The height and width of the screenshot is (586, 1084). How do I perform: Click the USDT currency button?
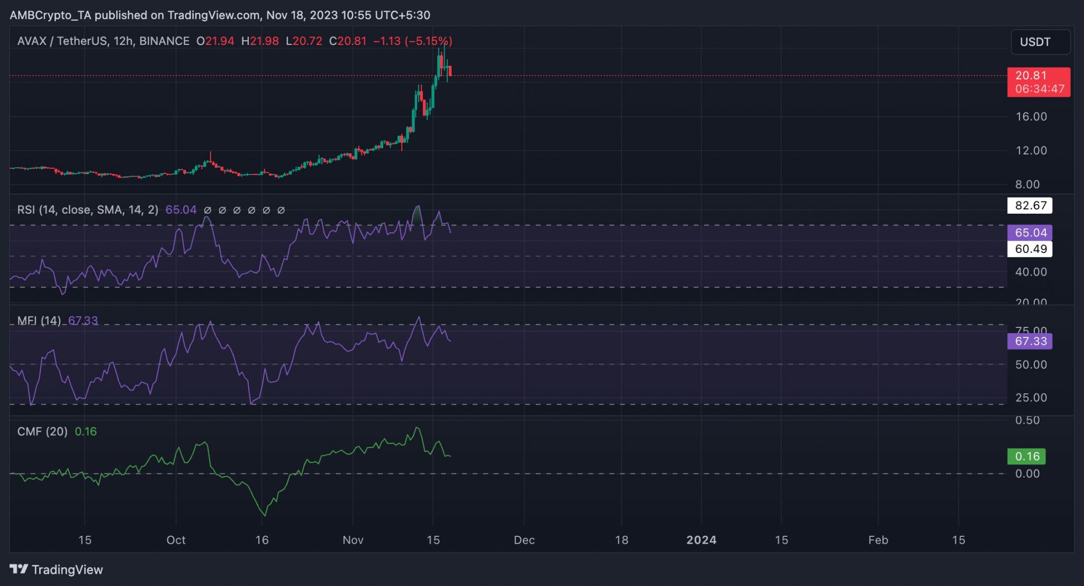[1040, 42]
